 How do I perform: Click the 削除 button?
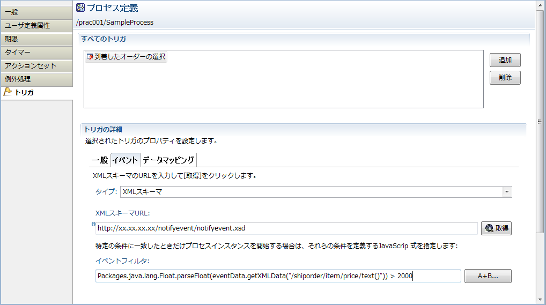point(505,78)
